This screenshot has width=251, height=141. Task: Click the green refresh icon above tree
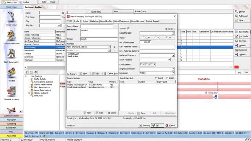[36, 72]
